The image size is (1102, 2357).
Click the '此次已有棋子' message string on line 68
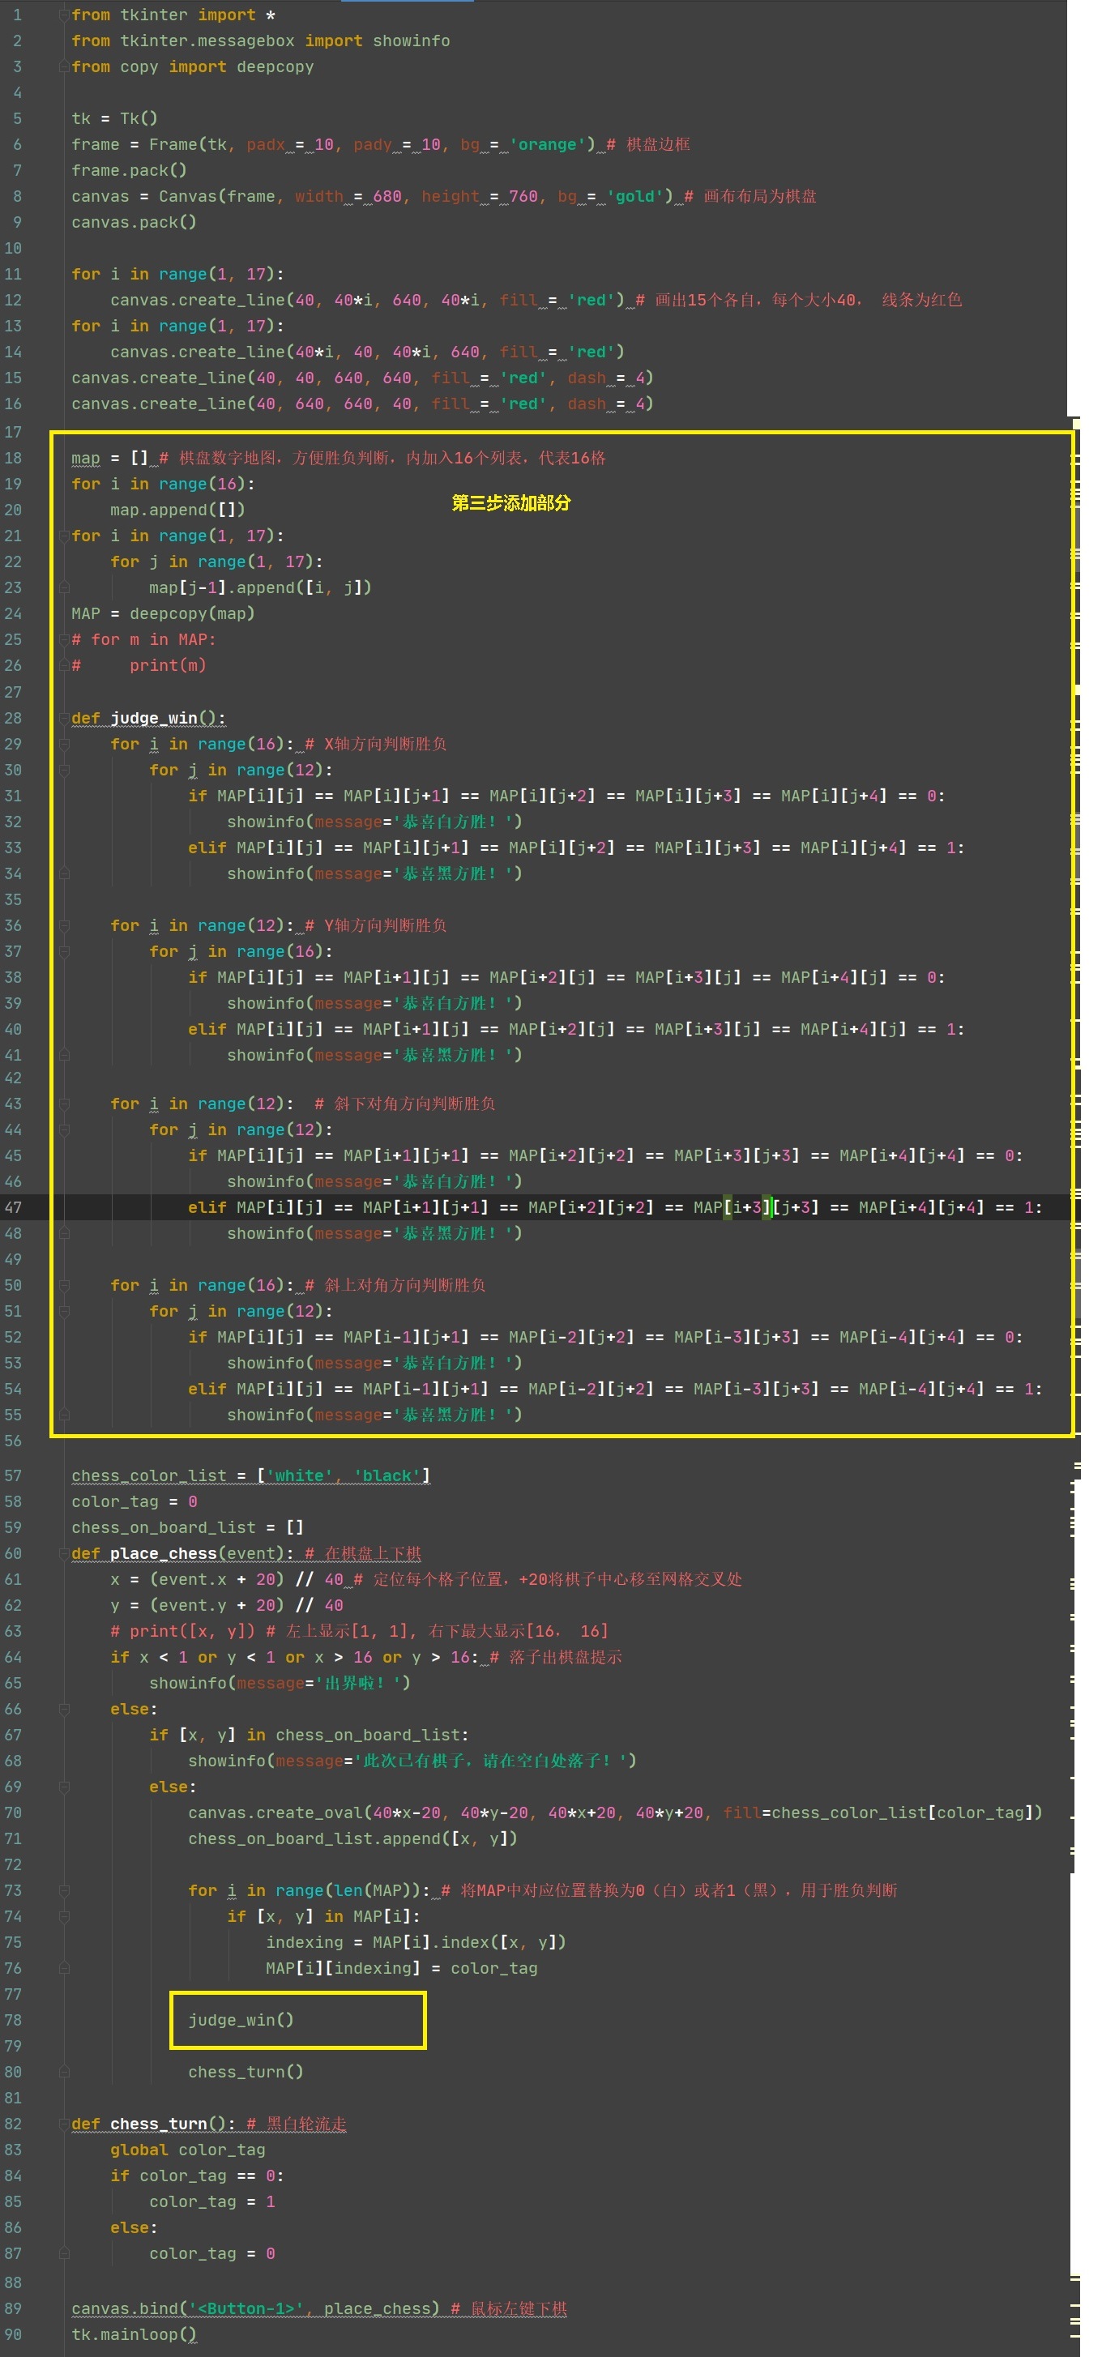click(x=489, y=1761)
